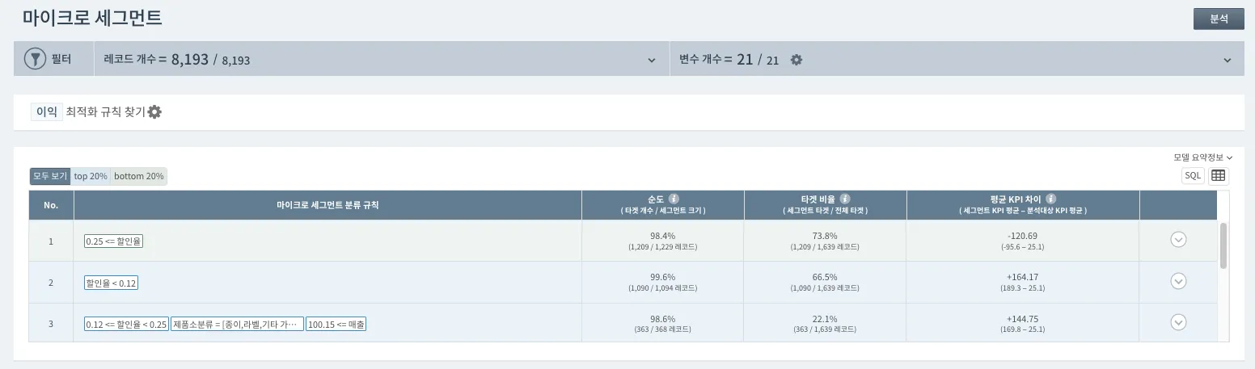Expand the 변수 개수 panel chevron
The image size is (1255, 369).
pyautogui.click(x=1228, y=61)
